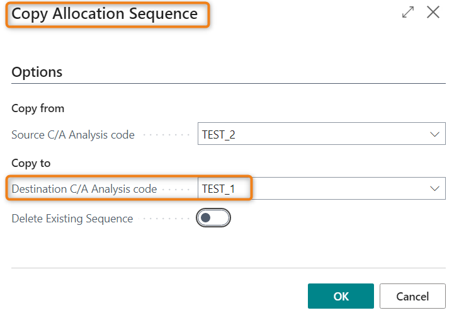Select the Options section heading

pos(37,72)
